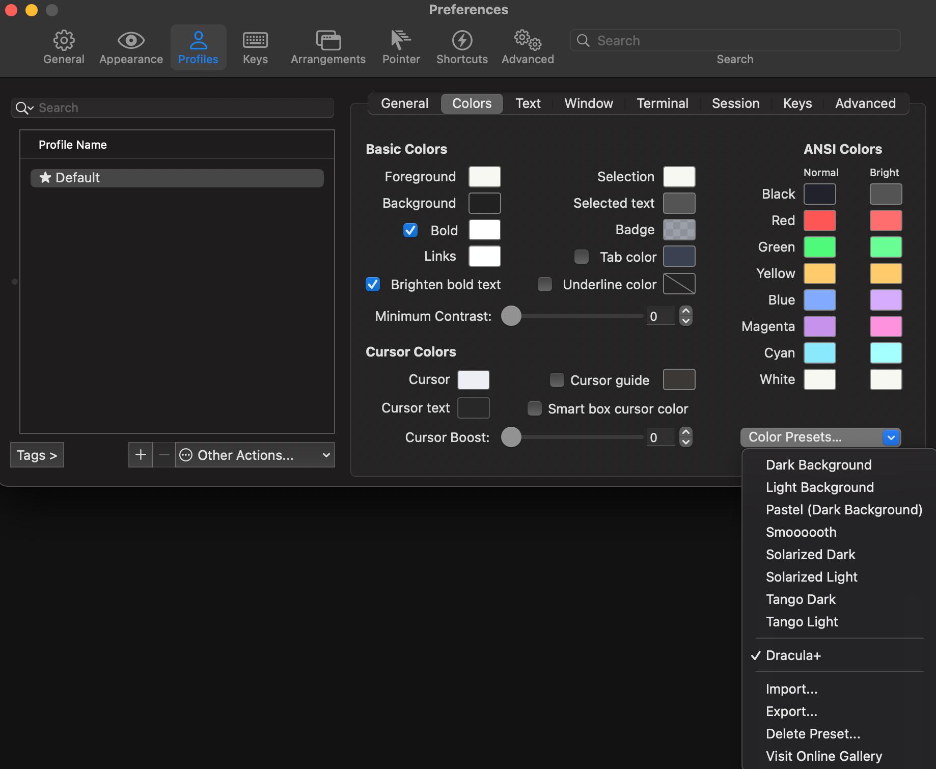936x769 pixels.
Task: Disable Brighten bold text checkbox
Action: (x=373, y=284)
